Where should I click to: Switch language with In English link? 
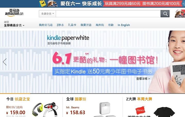point(124,25)
